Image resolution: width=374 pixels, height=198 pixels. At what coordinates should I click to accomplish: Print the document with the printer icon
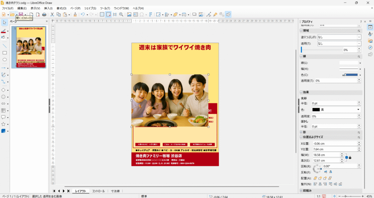[44, 15]
